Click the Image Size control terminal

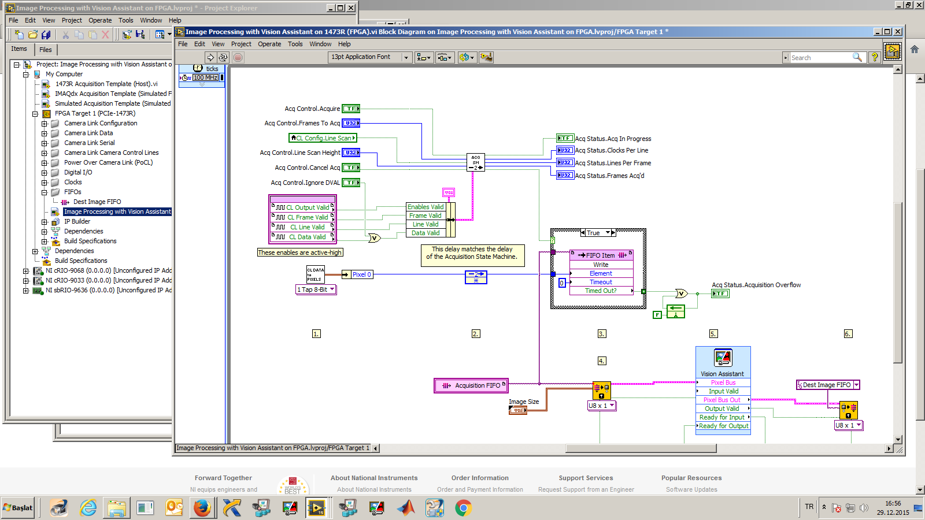[x=517, y=410]
